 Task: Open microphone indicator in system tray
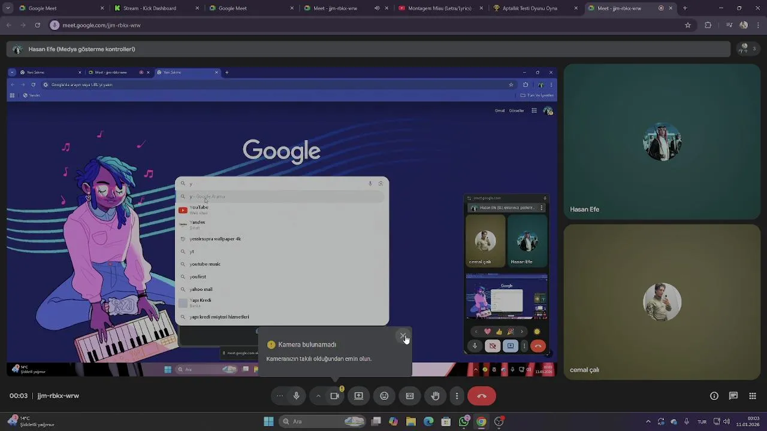tap(687, 421)
